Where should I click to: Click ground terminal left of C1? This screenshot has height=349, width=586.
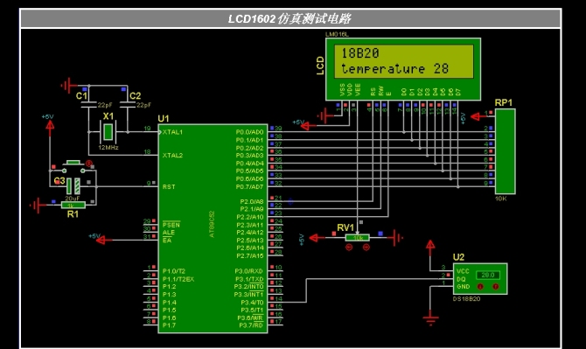(x=68, y=85)
